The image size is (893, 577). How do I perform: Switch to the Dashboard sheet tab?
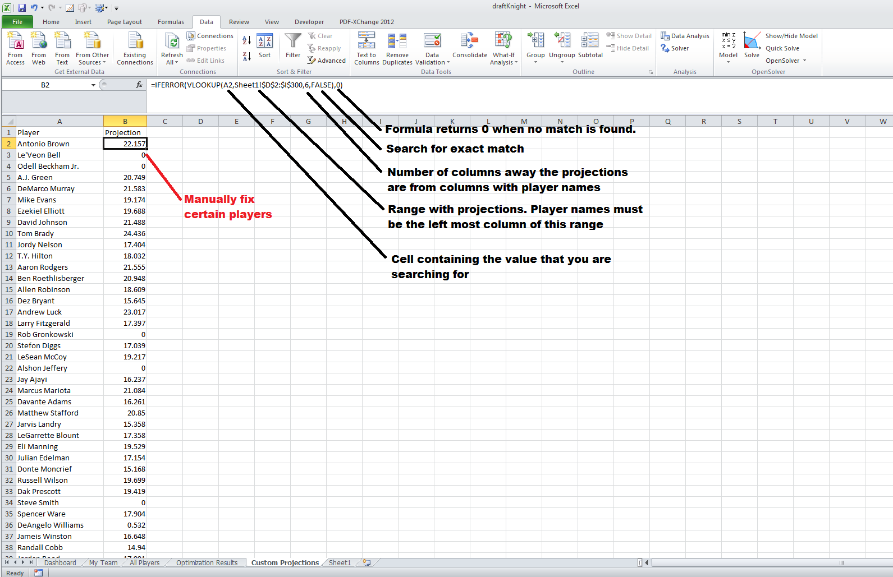pos(60,562)
